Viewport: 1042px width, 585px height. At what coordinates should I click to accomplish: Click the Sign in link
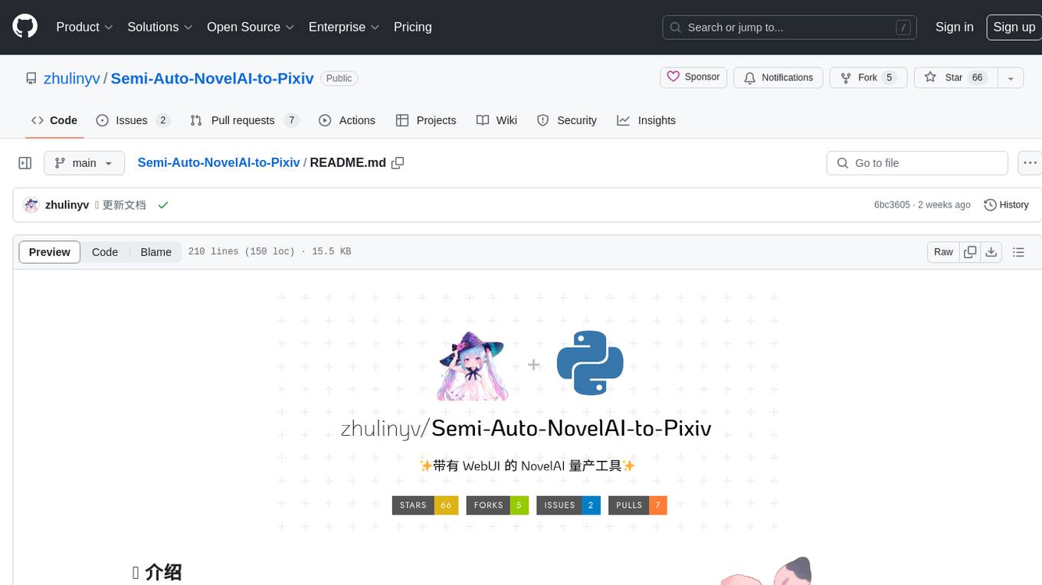coord(954,27)
